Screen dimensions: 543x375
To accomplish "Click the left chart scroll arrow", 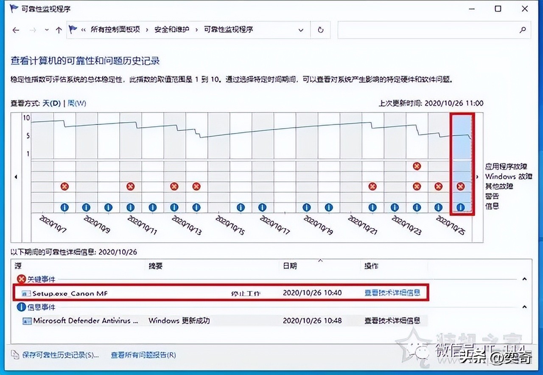I will [15, 177].
